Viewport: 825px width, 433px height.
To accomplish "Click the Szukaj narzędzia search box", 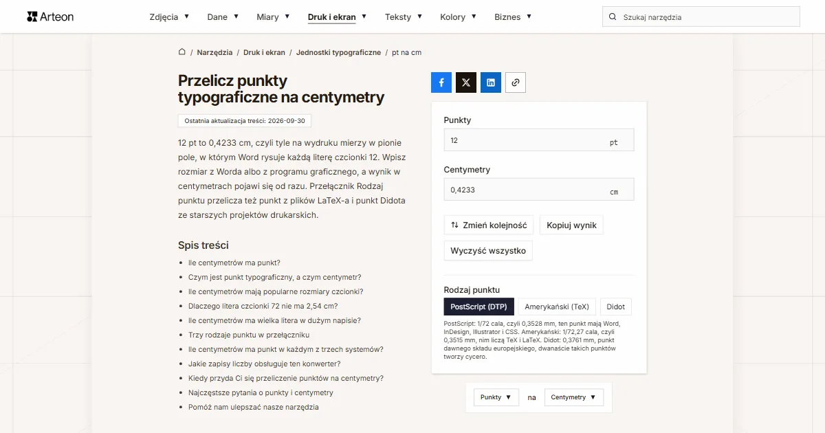I will point(701,16).
